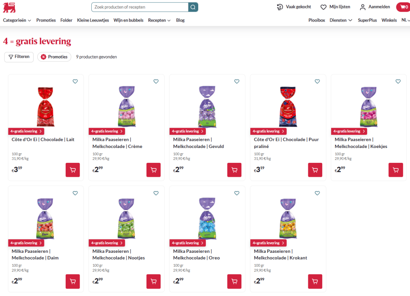Add Côte d'Or Ei Chocolade Lait to cart

73,170
